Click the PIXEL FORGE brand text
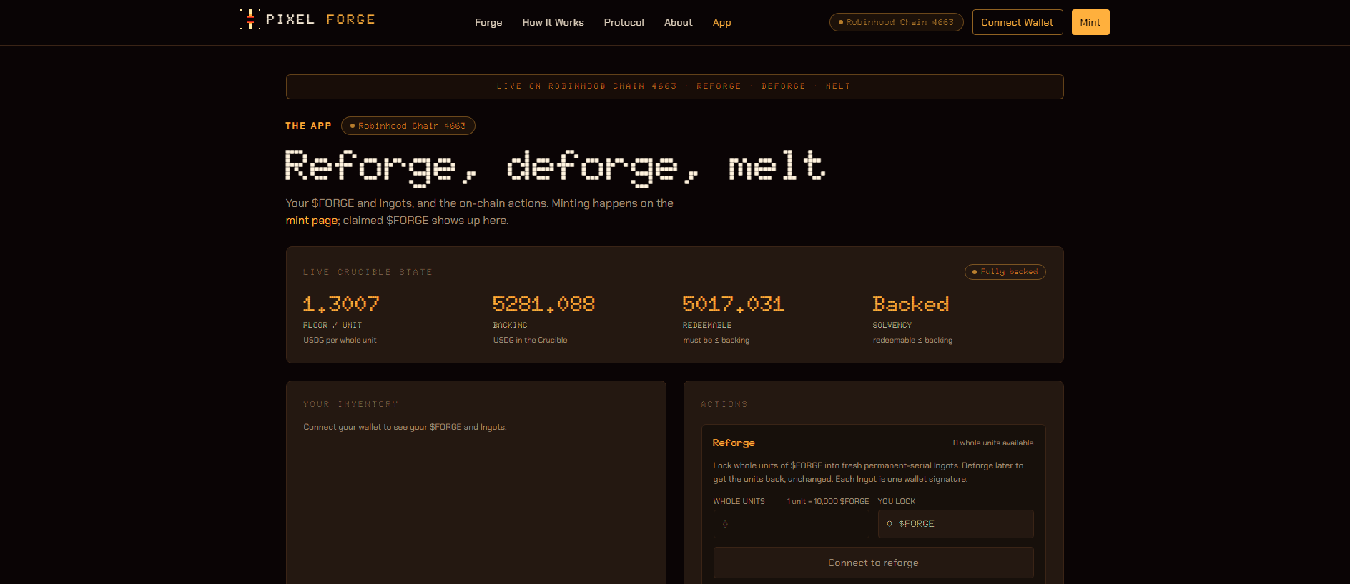This screenshot has height=584, width=1350. (x=320, y=19)
